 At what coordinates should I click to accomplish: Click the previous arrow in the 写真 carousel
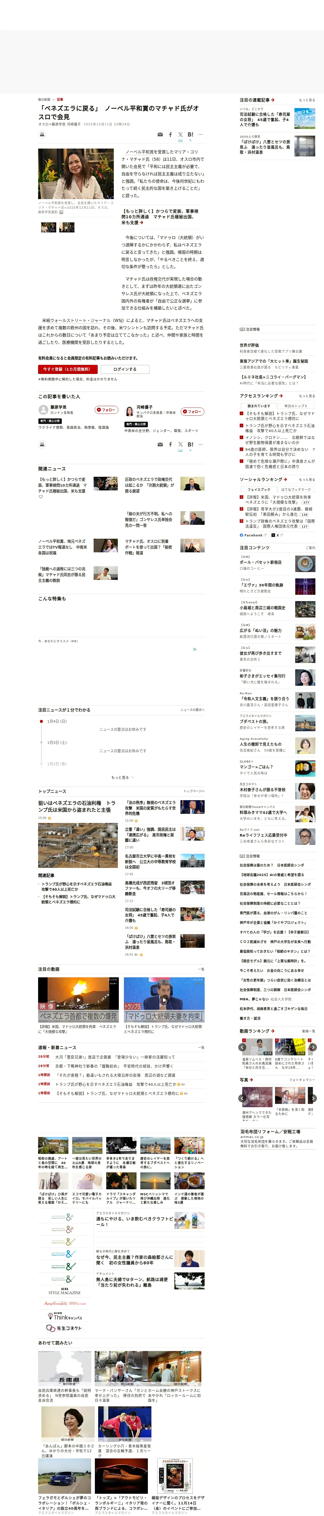pyautogui.click(x=242, y=1098)
